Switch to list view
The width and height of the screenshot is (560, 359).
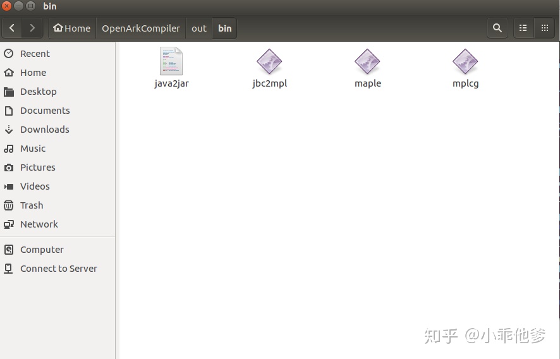click(x=523, y=28)
